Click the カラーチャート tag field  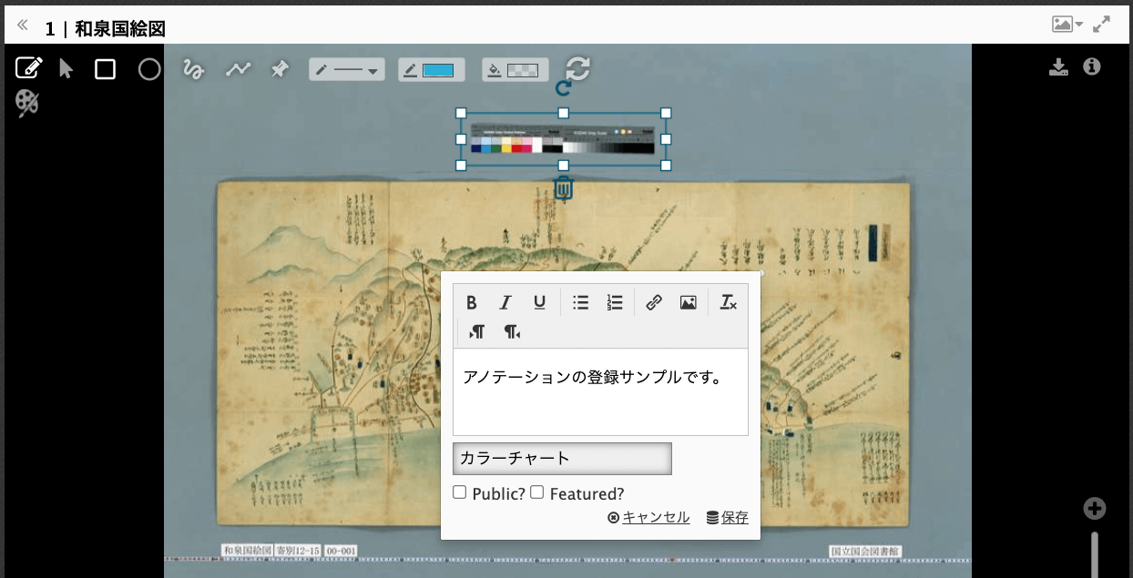point(562,459)
